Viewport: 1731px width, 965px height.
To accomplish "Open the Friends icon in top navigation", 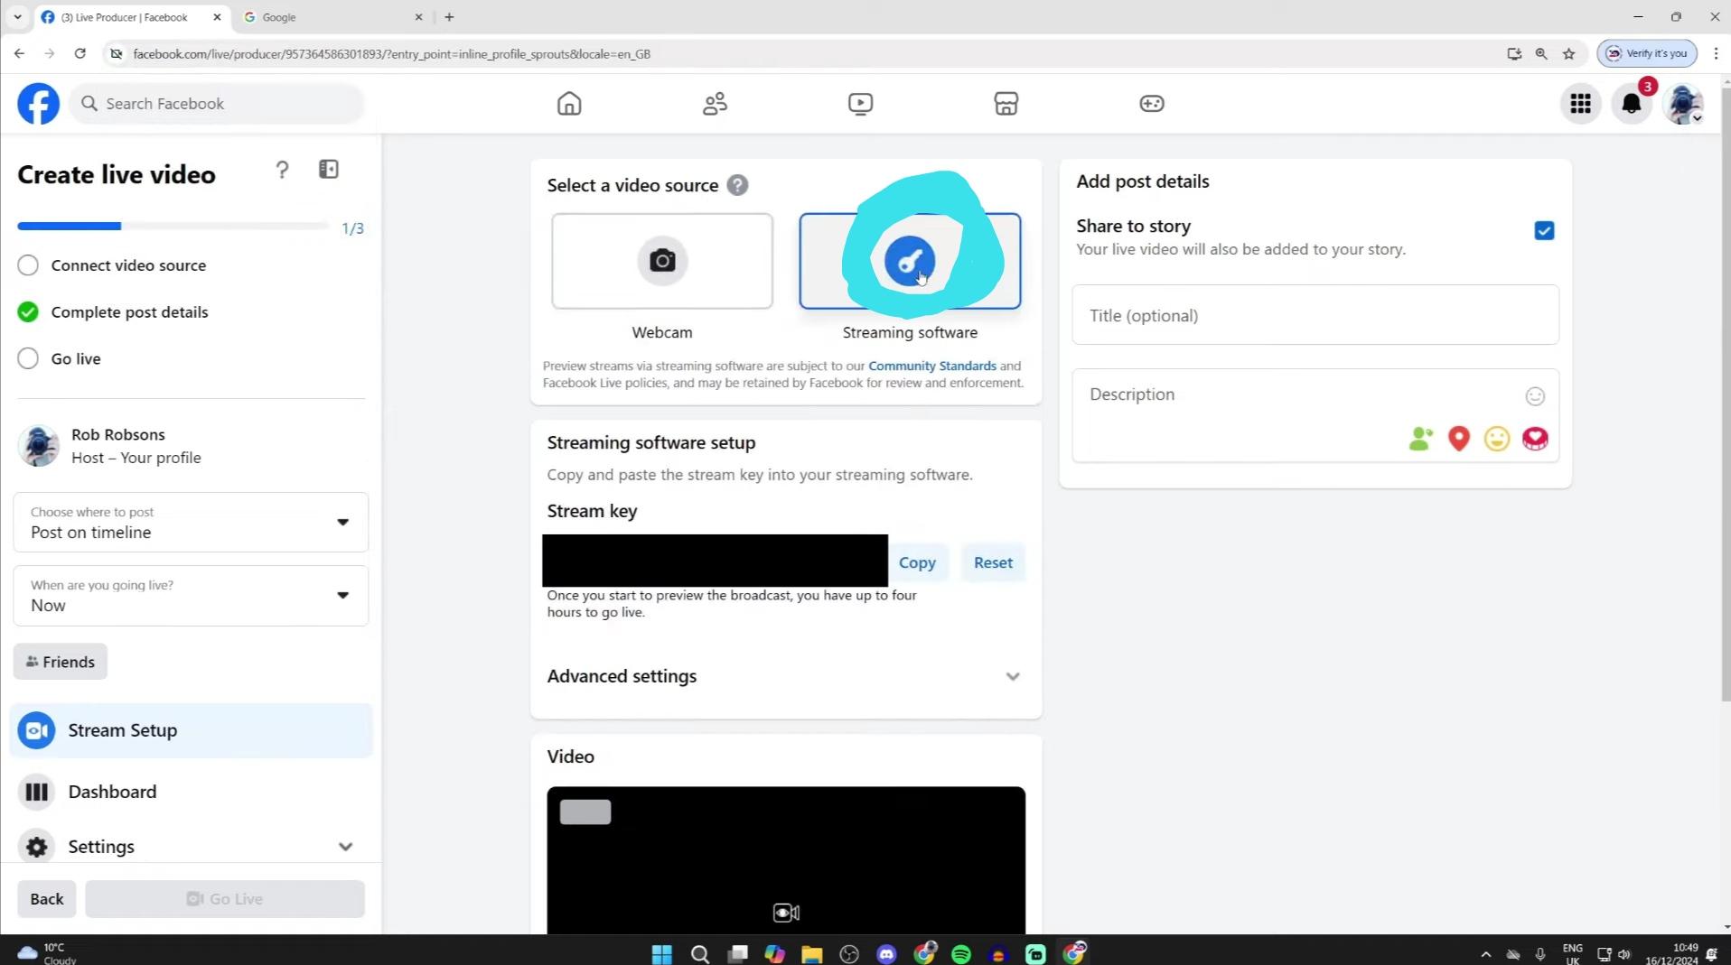I will (x=715, y=104).
